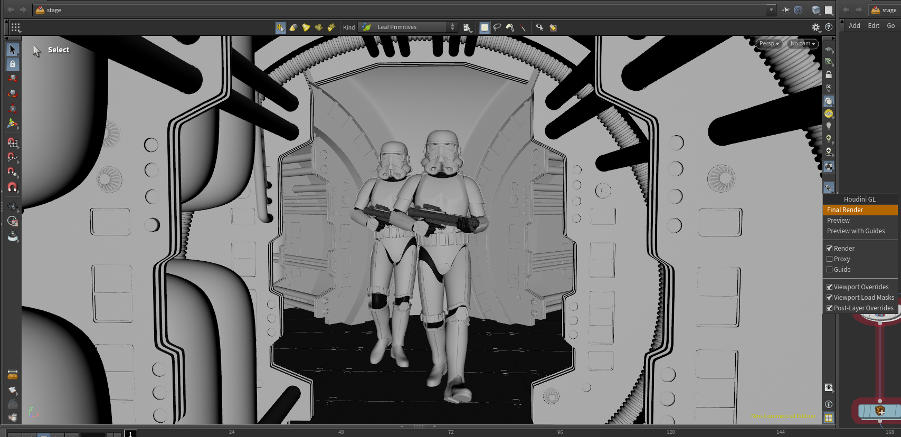Activate the red horseshoe magnet multisnap tool
Viewport: 901px width, 437px height.
pyautogui.click(x=13, y=187)
